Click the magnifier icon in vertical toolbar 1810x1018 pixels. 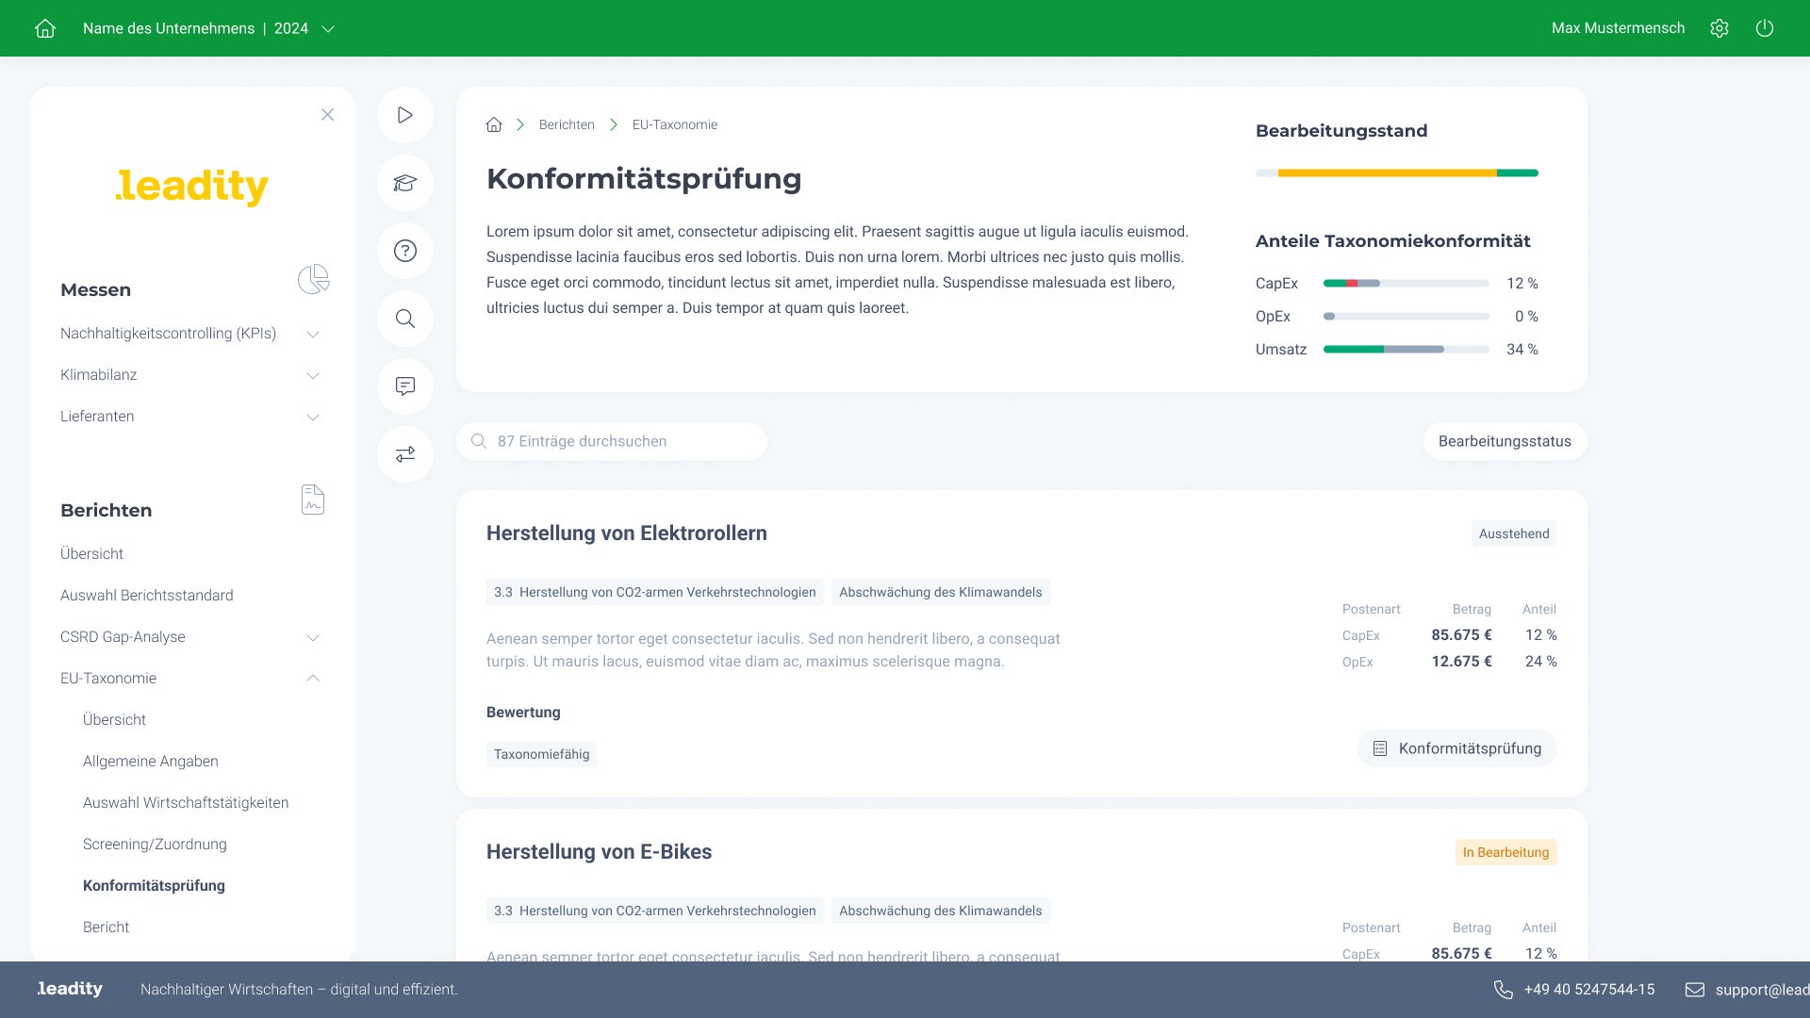click(405, 319)
